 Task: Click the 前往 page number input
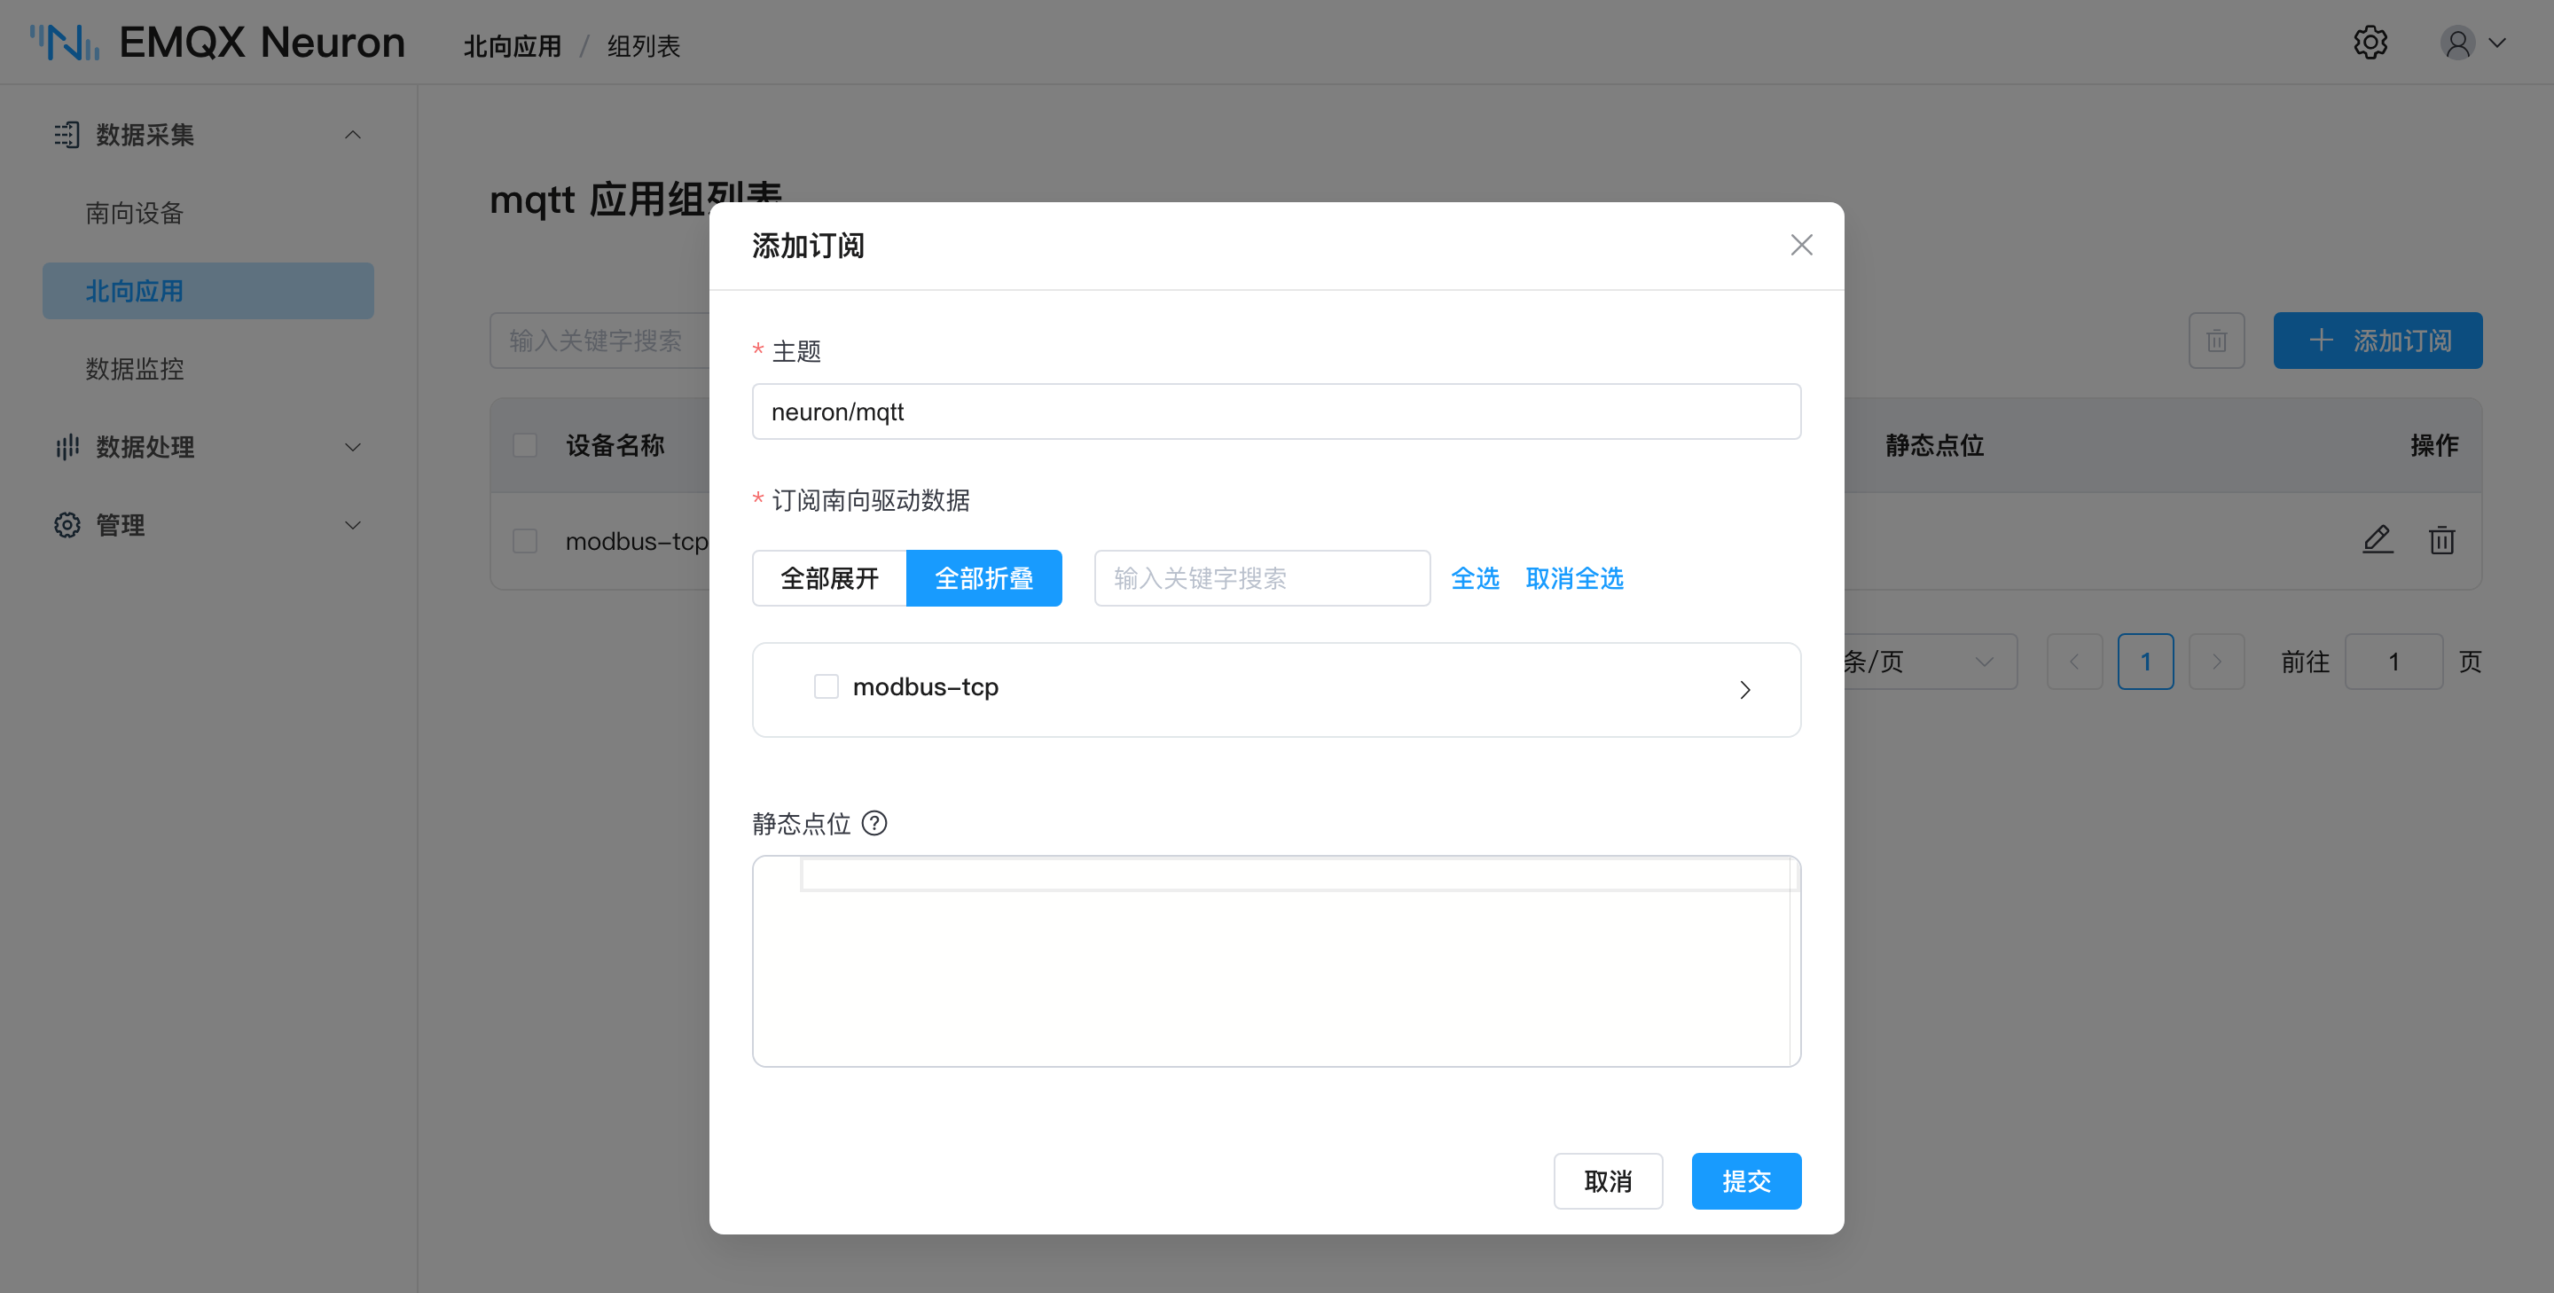coord(2393,662)
